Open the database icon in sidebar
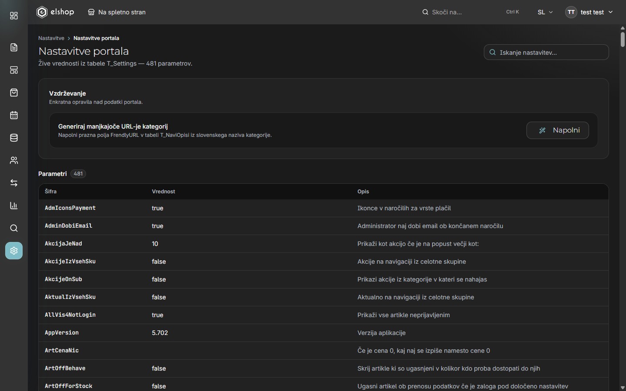Image resolution: width=626 pixels, height=391 pixels. tap(14, 138)
